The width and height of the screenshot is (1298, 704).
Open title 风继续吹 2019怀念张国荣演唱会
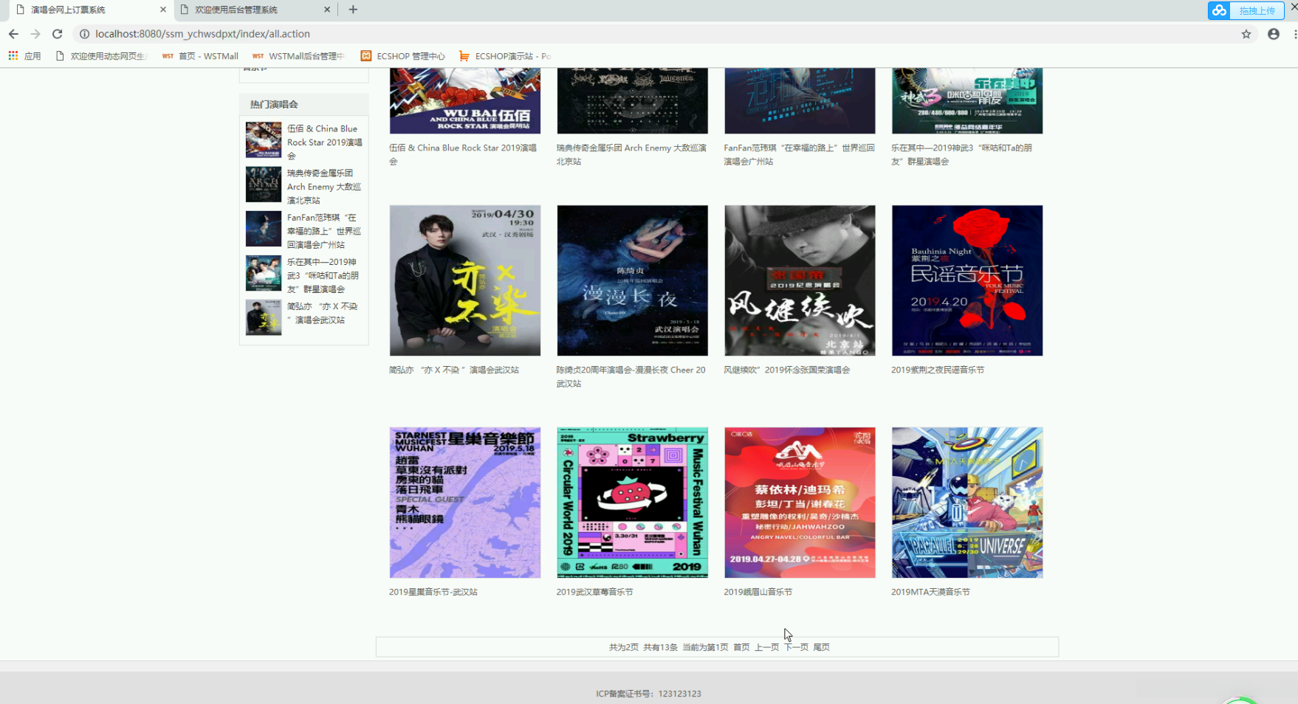click(x=787, y=370)
